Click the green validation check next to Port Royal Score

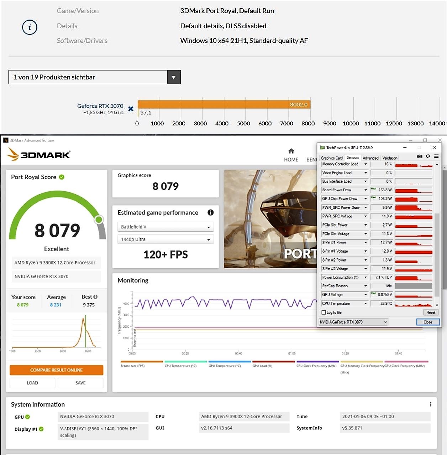[x=62, y=177]
